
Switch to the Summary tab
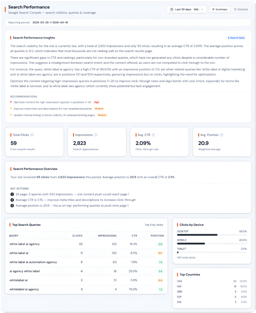[x=220, y=9]
